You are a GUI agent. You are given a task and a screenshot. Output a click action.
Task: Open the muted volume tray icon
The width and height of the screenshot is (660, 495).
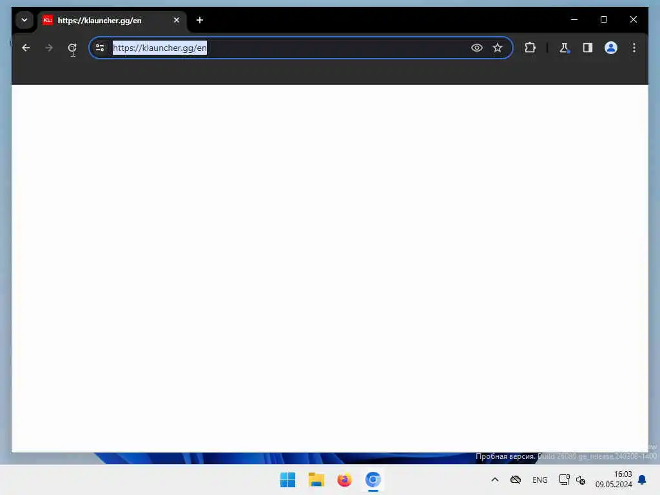[x=581, y=480]
